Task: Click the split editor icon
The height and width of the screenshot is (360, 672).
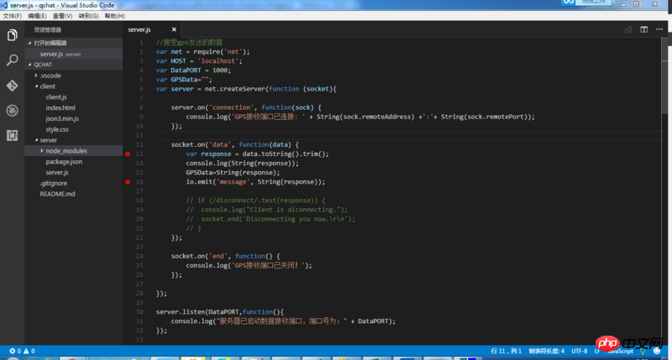Action: 644,29
